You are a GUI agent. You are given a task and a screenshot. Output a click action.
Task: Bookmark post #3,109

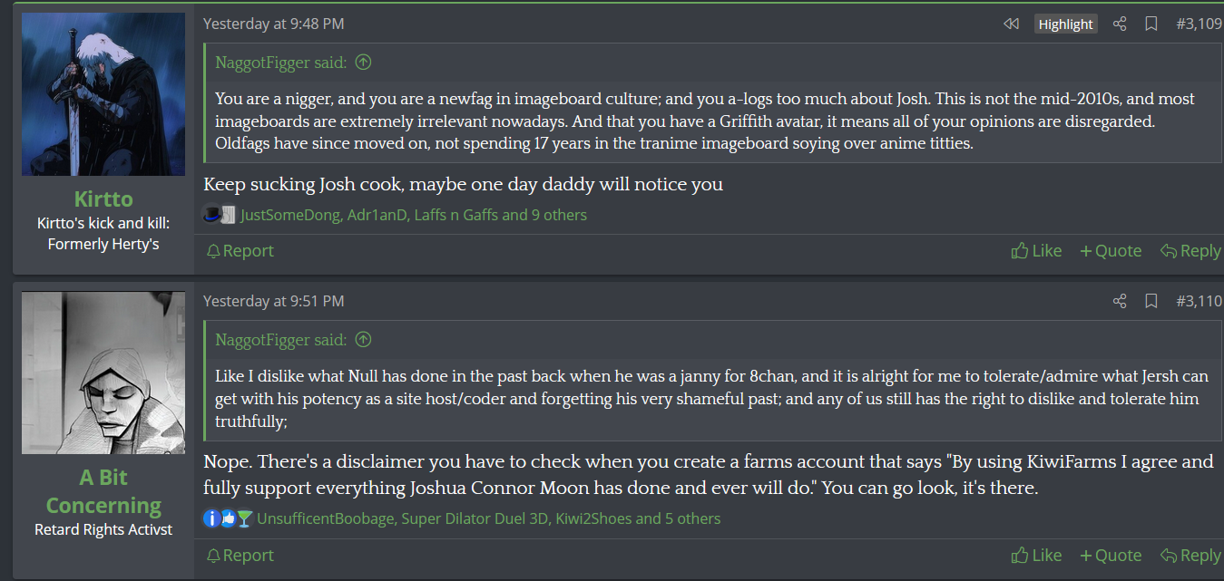tap(1151, 24)
